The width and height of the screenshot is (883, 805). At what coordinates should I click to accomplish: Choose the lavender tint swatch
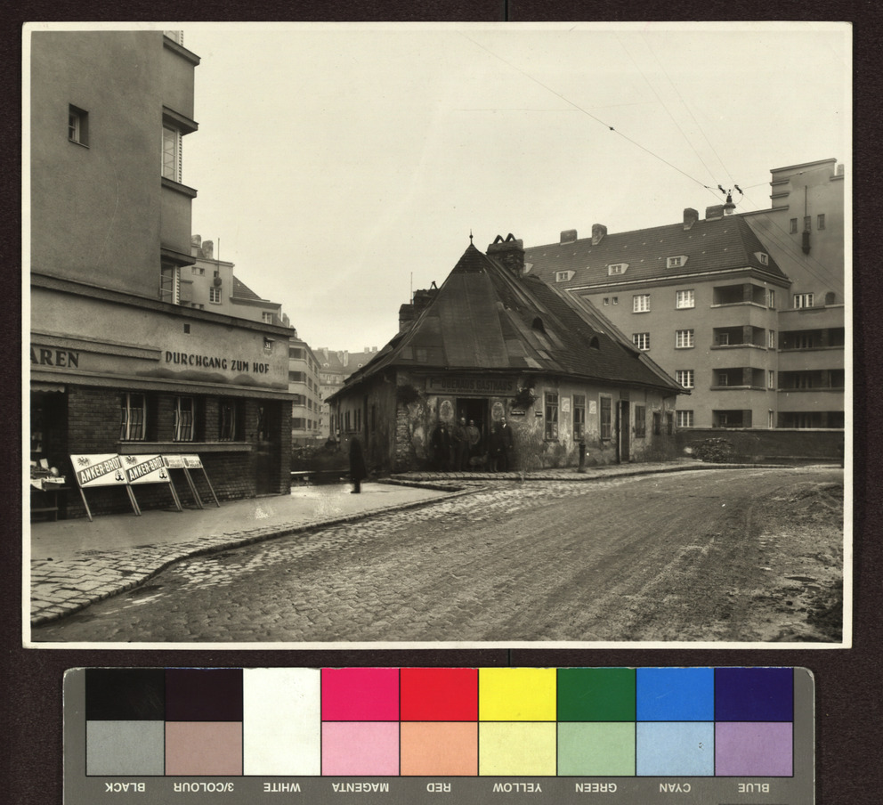(x=753, y=749)
